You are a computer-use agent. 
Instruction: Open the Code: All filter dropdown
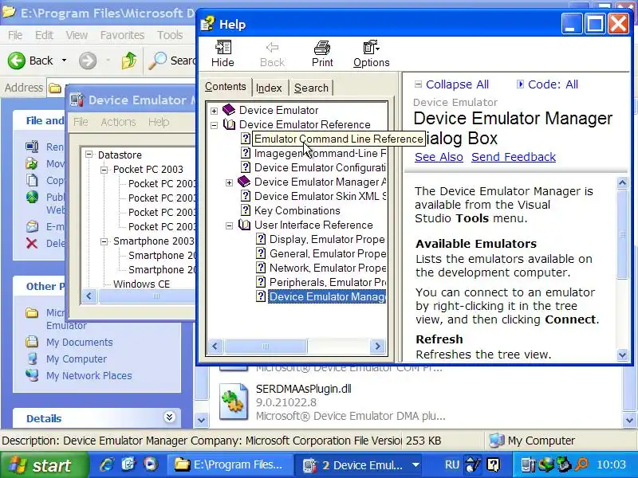[x=547, y=84]
